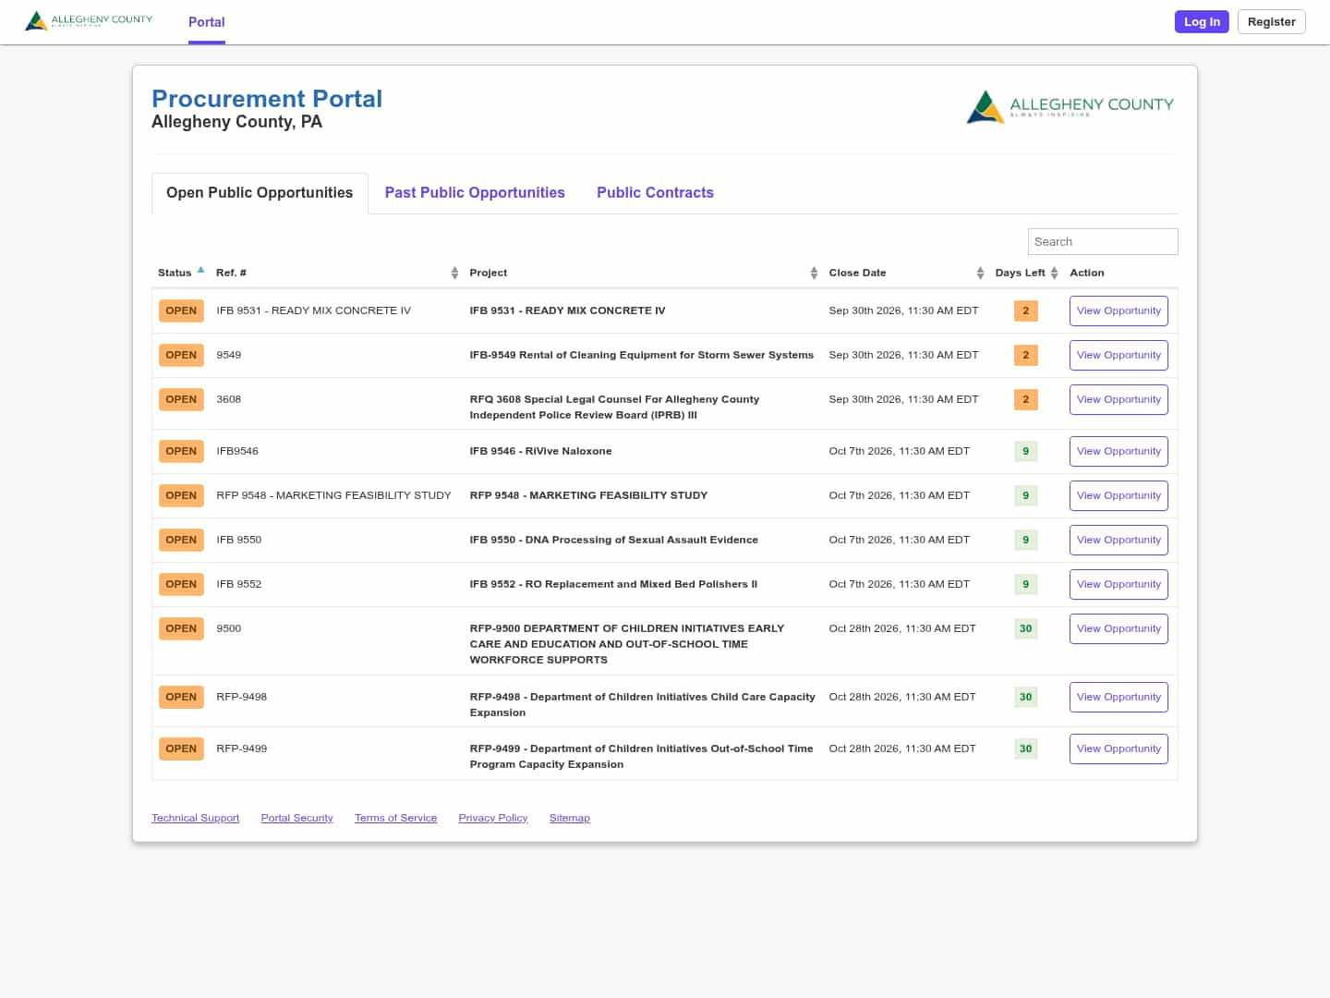Go to Portal in the top navigation
This screenshot has height=998, width=1330.
(207, 22)
